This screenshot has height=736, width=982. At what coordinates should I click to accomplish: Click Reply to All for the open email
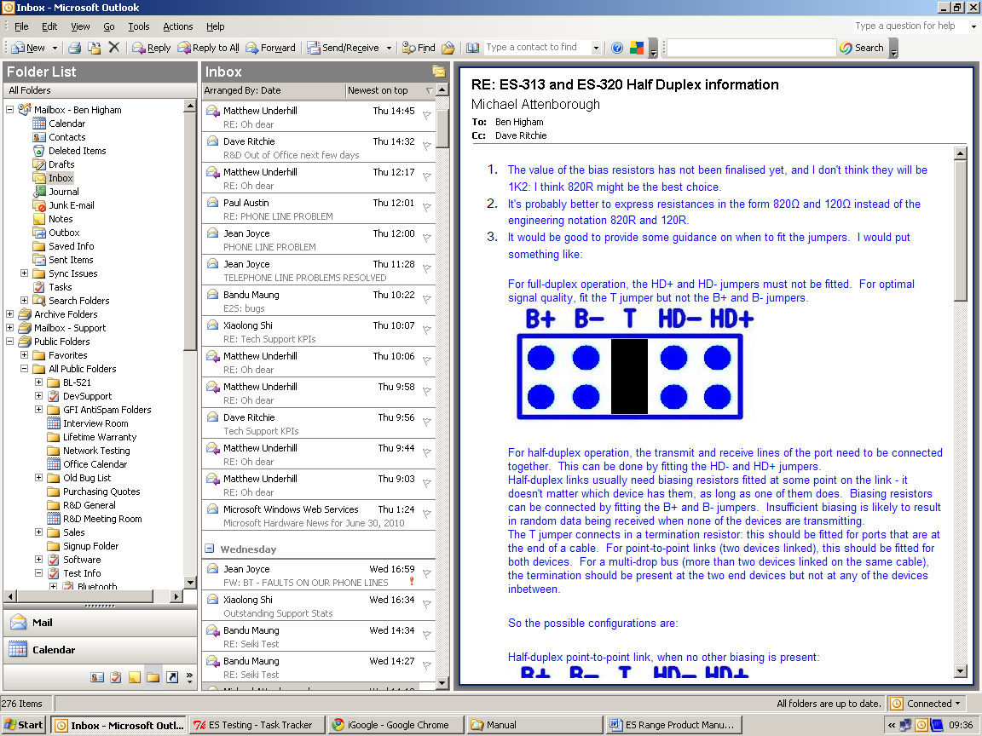pos(208,47)
